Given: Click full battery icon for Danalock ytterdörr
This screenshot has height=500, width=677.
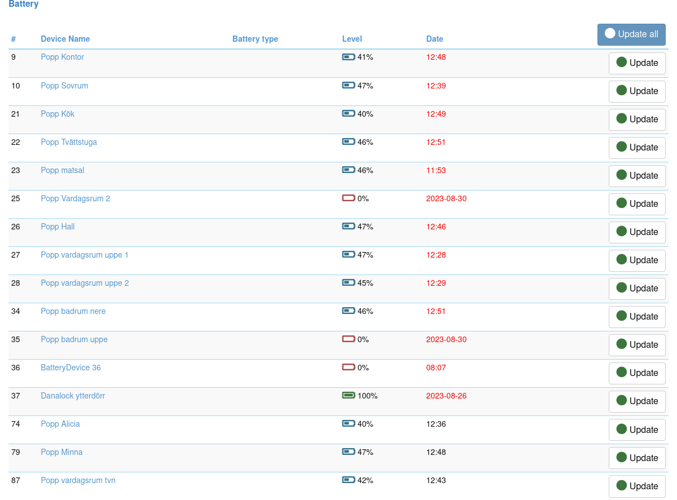Looking at the screenshot, I should (349, 396).
